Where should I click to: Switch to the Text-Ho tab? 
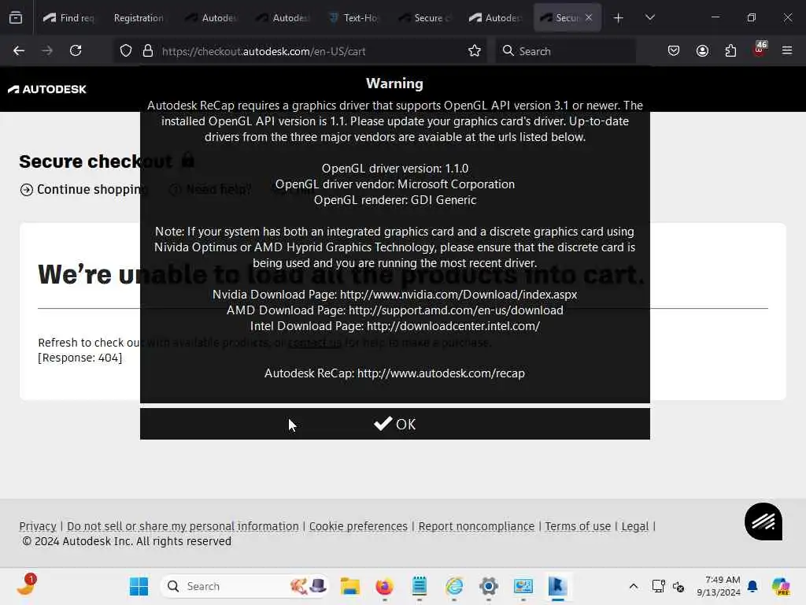[355, 17]
